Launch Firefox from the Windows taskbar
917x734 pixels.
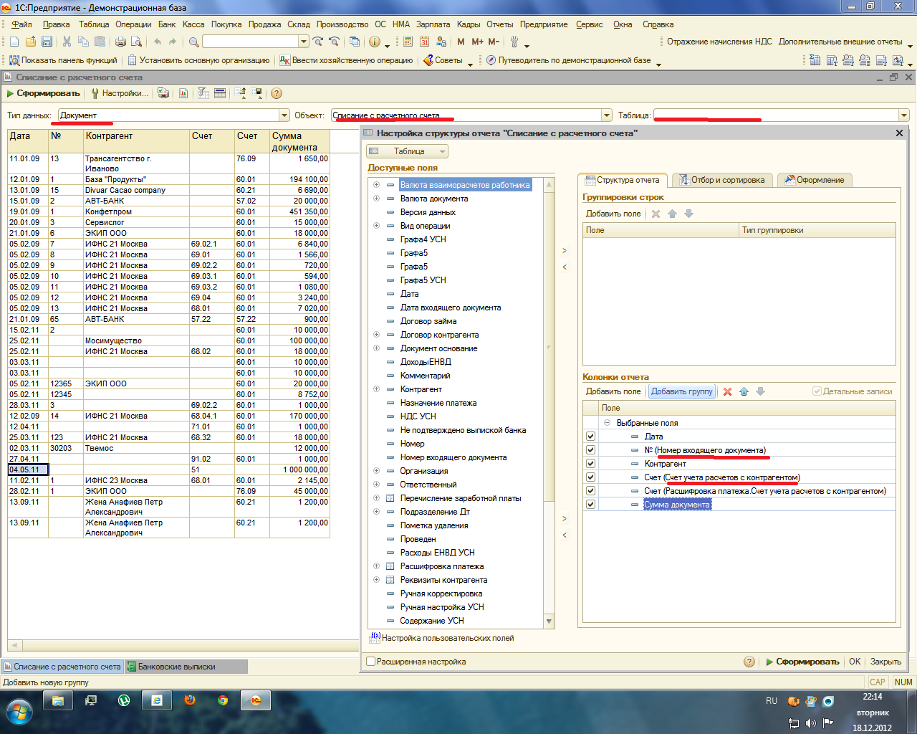(x=190, y=700)
